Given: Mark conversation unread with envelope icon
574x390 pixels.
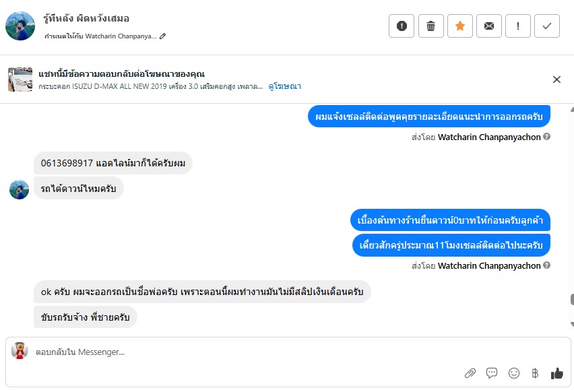Looking at the screenshot, I should 489,26.
